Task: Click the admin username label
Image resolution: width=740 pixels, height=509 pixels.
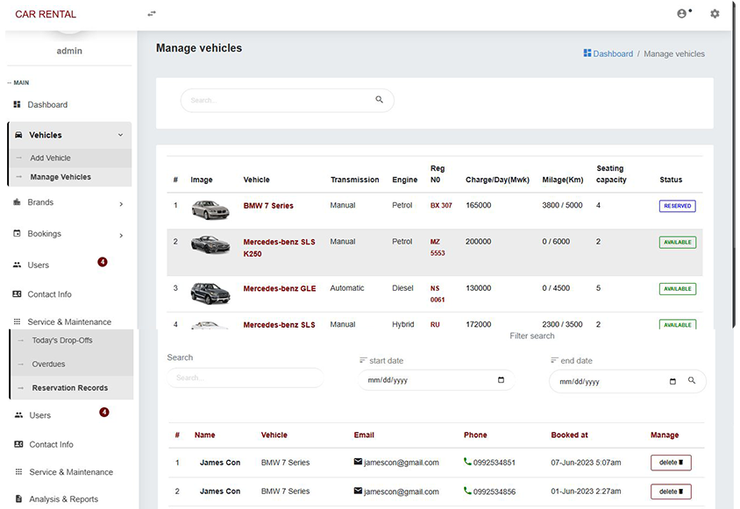Action: (69, 51)
